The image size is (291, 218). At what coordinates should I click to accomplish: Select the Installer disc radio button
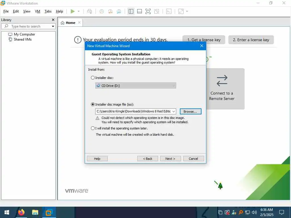93,78
